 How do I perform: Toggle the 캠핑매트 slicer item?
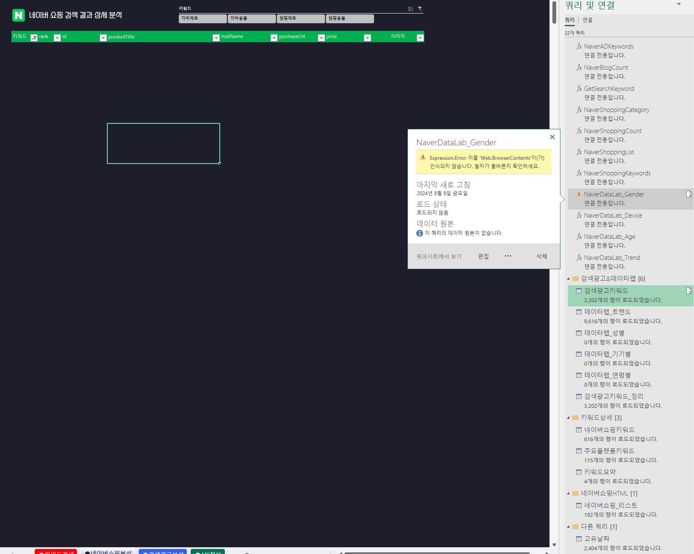(x=301, y=19)
